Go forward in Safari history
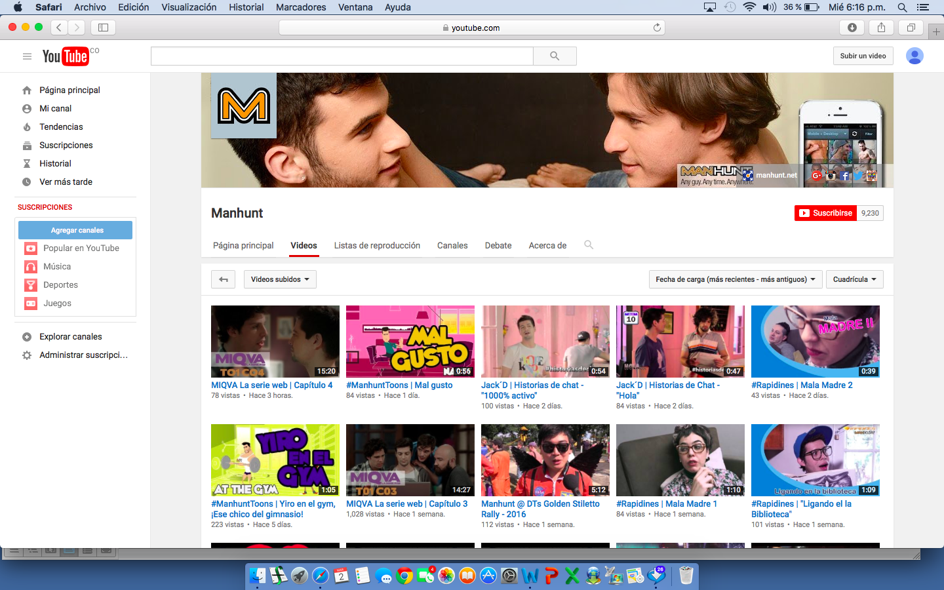This screenshot has height=590, width=944. tap(77, 28)
